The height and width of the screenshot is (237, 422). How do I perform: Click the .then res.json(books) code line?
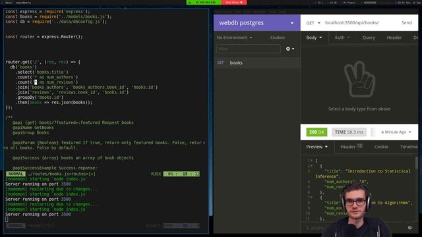[x=54, y=103]
